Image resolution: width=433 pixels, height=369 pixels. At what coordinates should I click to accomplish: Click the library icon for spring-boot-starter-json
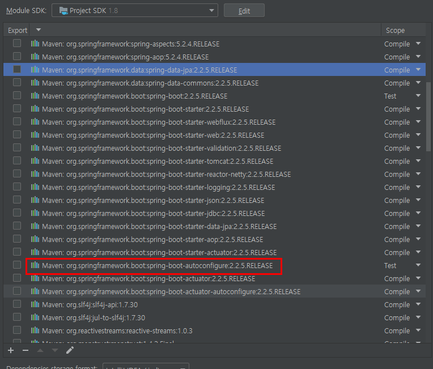35,200
